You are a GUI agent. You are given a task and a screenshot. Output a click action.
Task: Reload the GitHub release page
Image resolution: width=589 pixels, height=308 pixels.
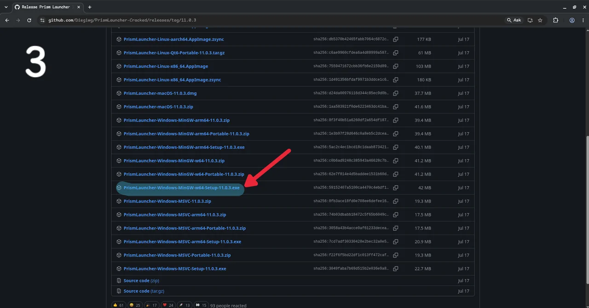(x=29, y=20)
